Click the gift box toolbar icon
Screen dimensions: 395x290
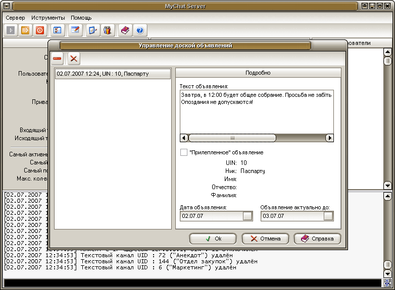(x=108, y=30)
